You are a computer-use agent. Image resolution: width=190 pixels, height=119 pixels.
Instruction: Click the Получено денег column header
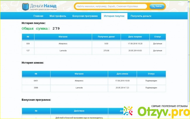coord(106,37)
